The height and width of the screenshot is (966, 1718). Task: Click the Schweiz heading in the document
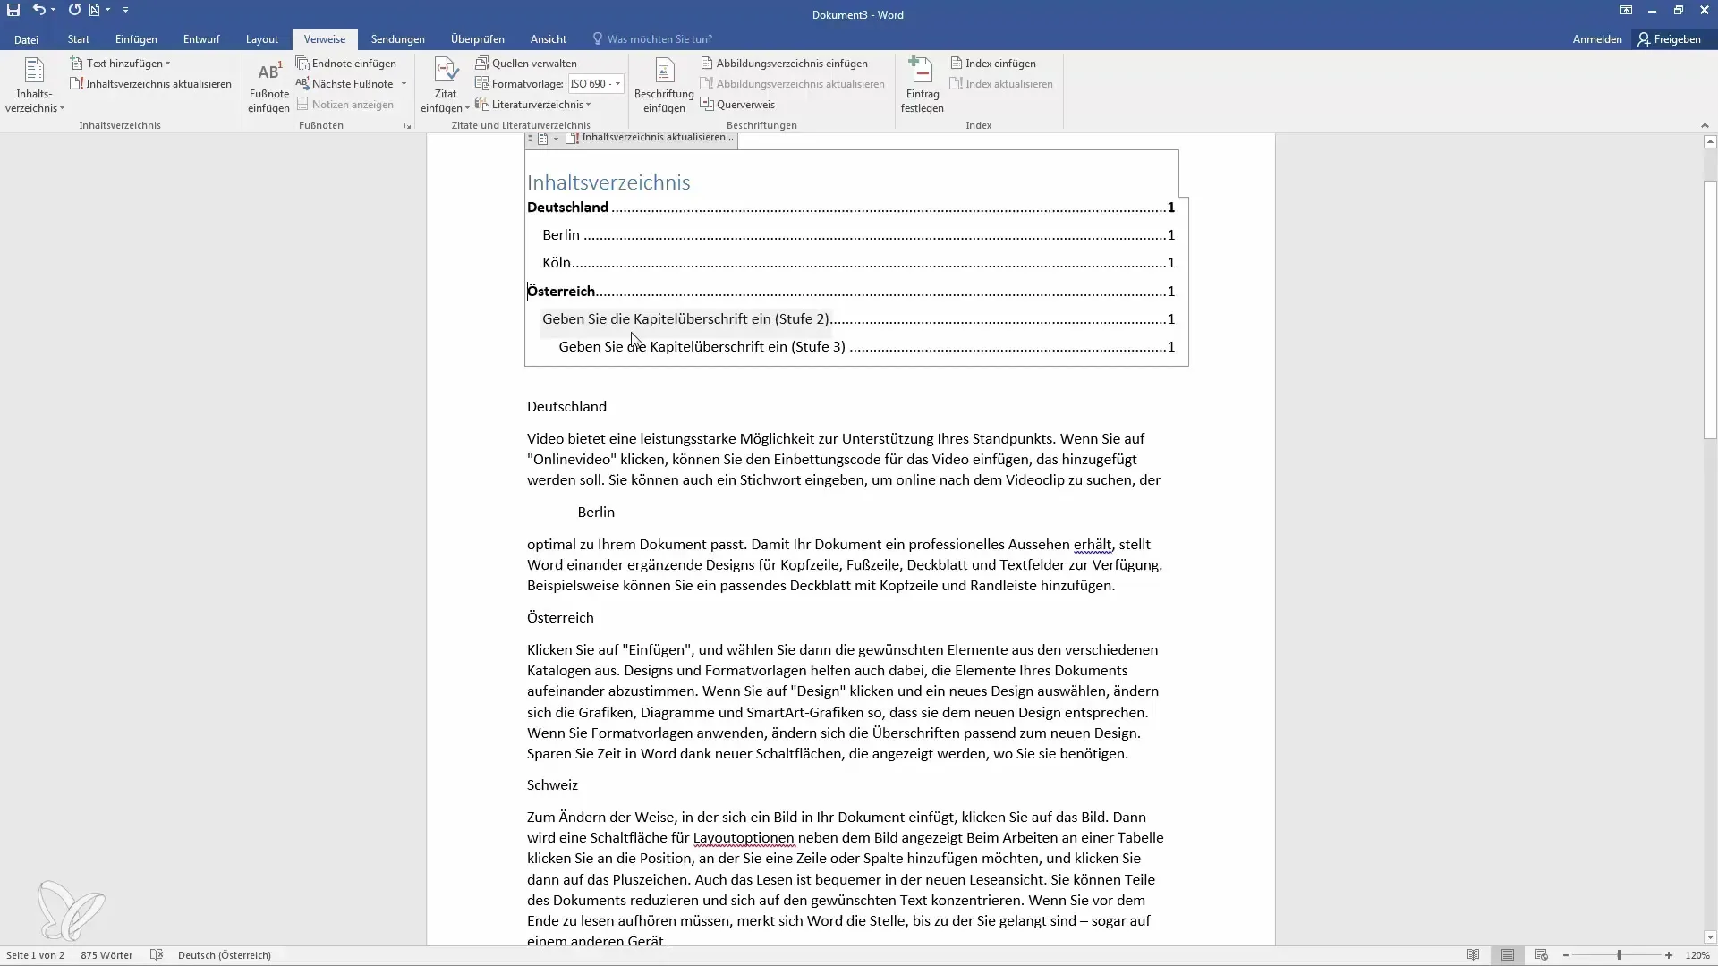coord(552,785)
